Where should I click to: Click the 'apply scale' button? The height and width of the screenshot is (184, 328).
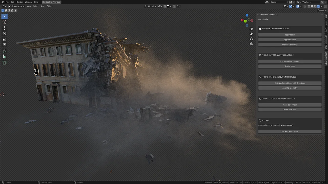point(290,35)
